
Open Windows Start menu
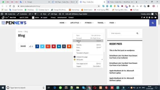point(3,88)
